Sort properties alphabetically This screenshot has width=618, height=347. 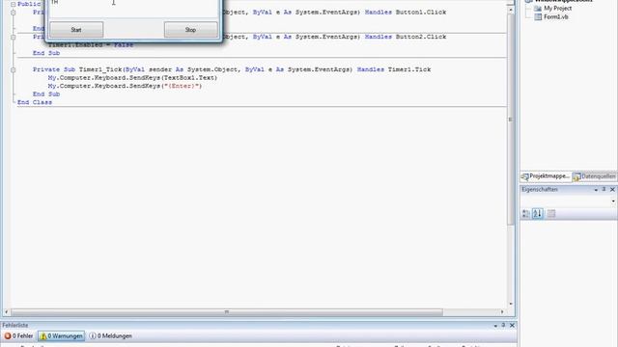point(538,214)
